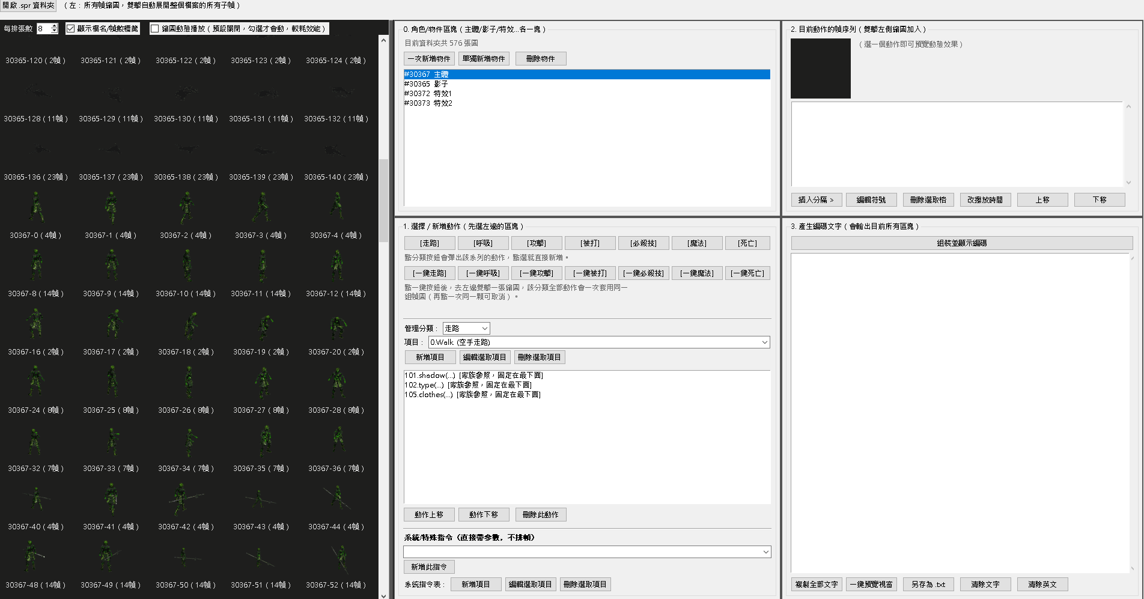Viewport: 1144px width, 599px height.
Task: Select thumbnail 30367-24 (8幀)
Action: click(35, 382)
